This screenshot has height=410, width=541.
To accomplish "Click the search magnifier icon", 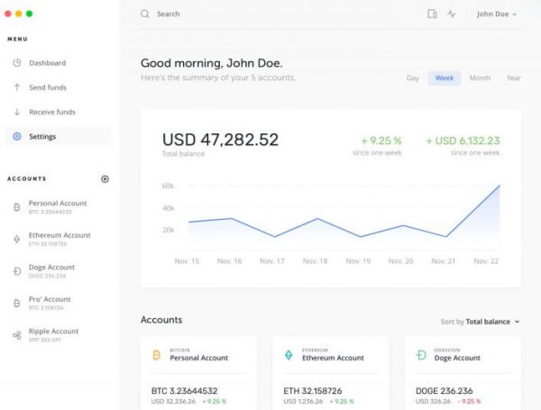I will (145, 14).
